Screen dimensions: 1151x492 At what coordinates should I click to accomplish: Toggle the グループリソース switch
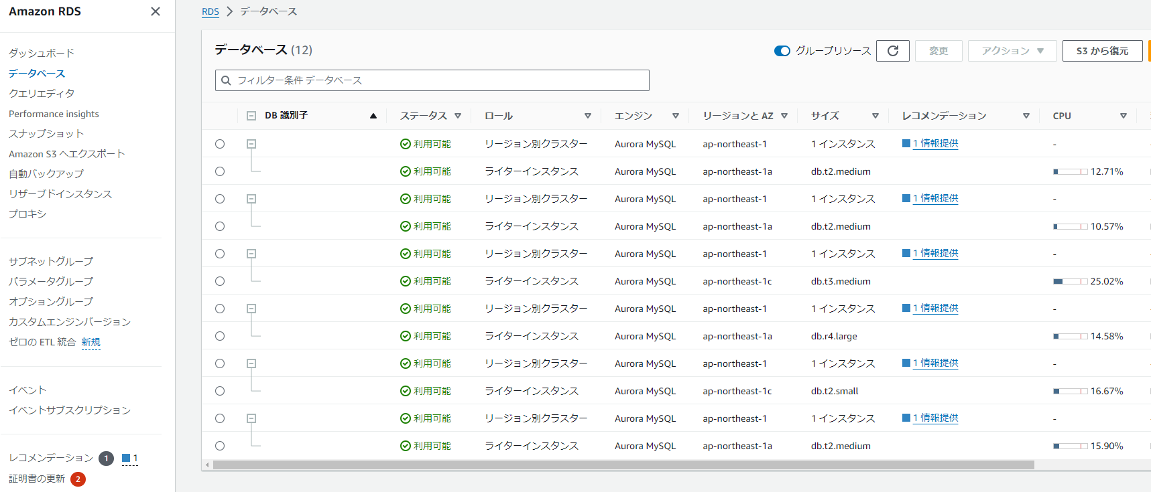coord(782,51)
